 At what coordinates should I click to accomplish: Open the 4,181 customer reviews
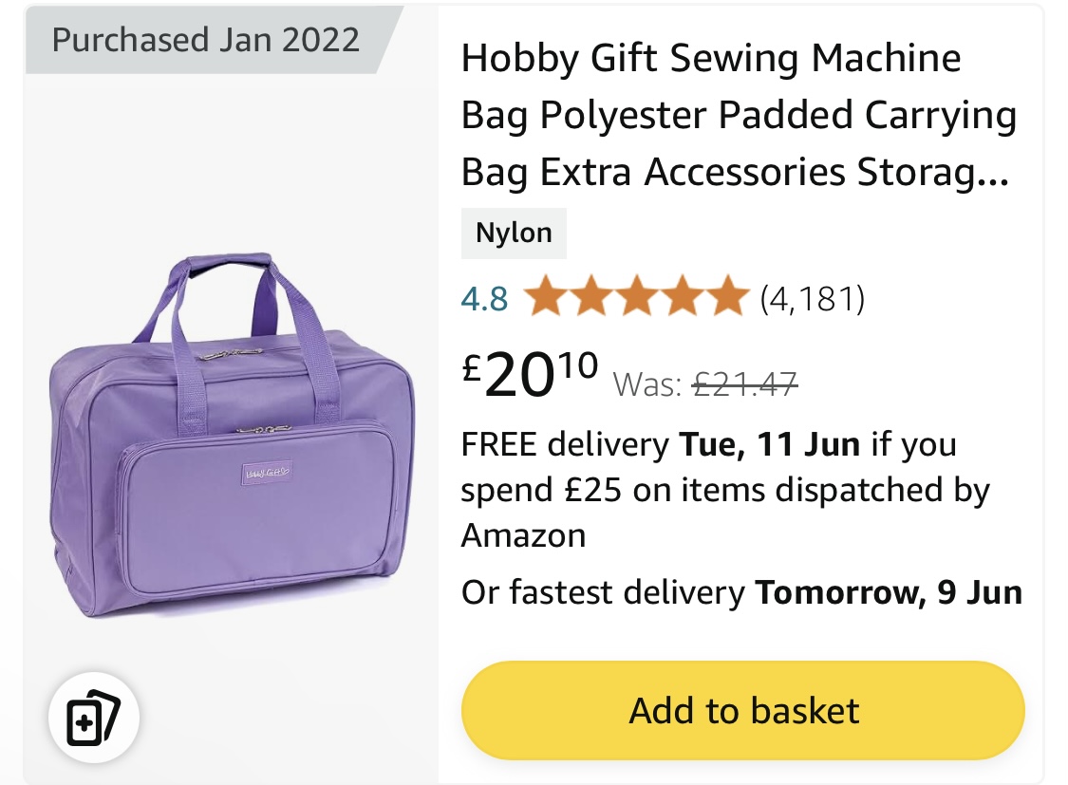(x=813, y=299)
